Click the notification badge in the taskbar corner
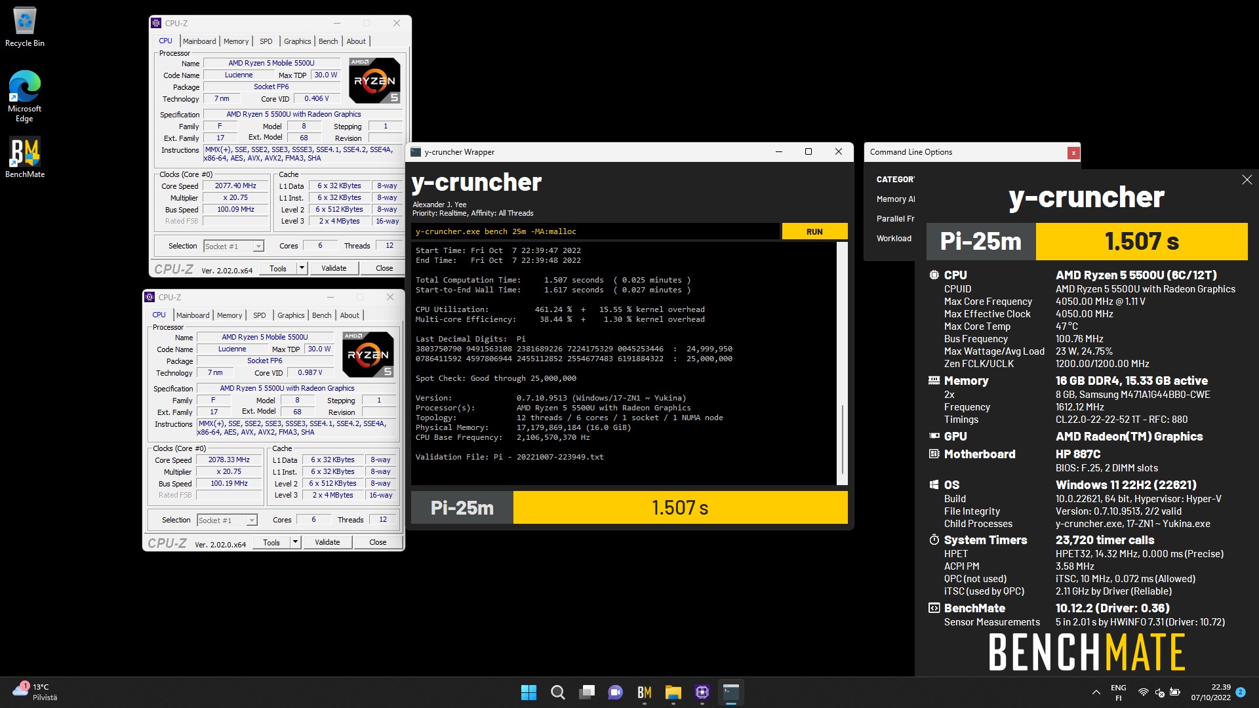Screen dimensions: 1259x708 point(1240,692)
